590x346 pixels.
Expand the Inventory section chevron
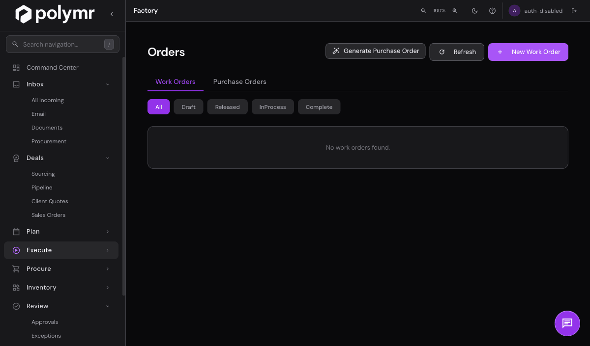108,288
